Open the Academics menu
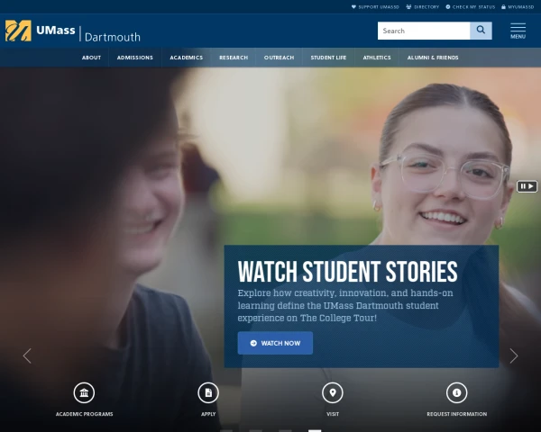The width and height of the screenshot is (541, 432). point(187,58)
